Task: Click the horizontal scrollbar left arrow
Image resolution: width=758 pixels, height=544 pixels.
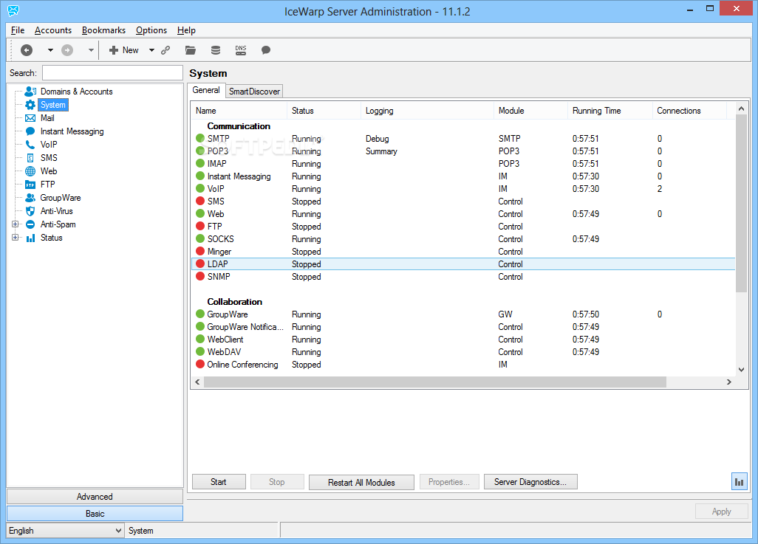Action: pyautogui.click(x=197, y=382)
